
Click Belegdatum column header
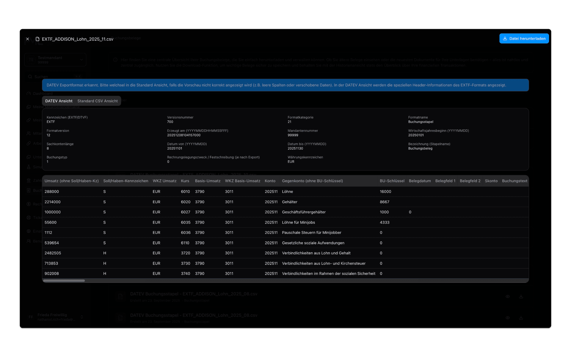(420, 181)
